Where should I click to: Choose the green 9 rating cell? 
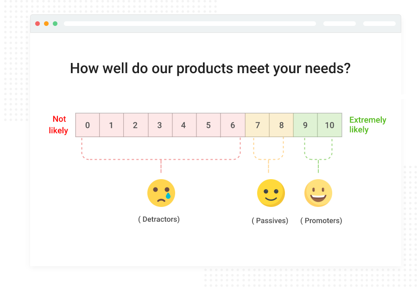[305, 125]
